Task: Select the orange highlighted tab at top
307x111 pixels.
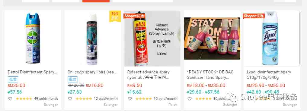Action: pos(96,1)
